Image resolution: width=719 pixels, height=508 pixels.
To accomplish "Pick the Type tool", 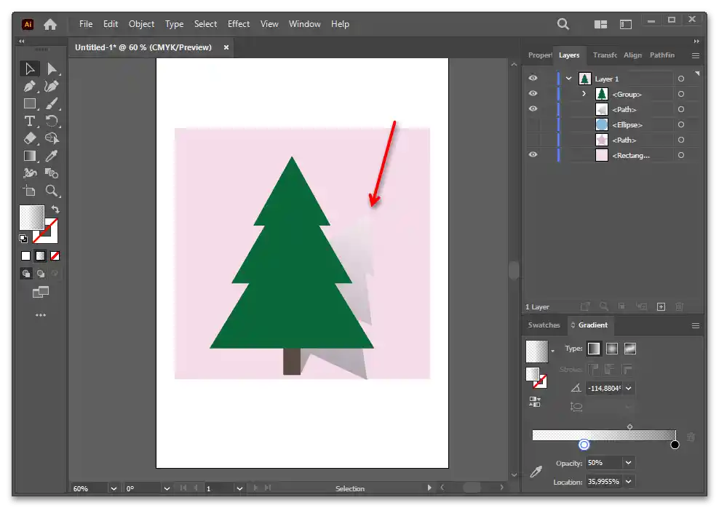I will [x=30, y=121].
